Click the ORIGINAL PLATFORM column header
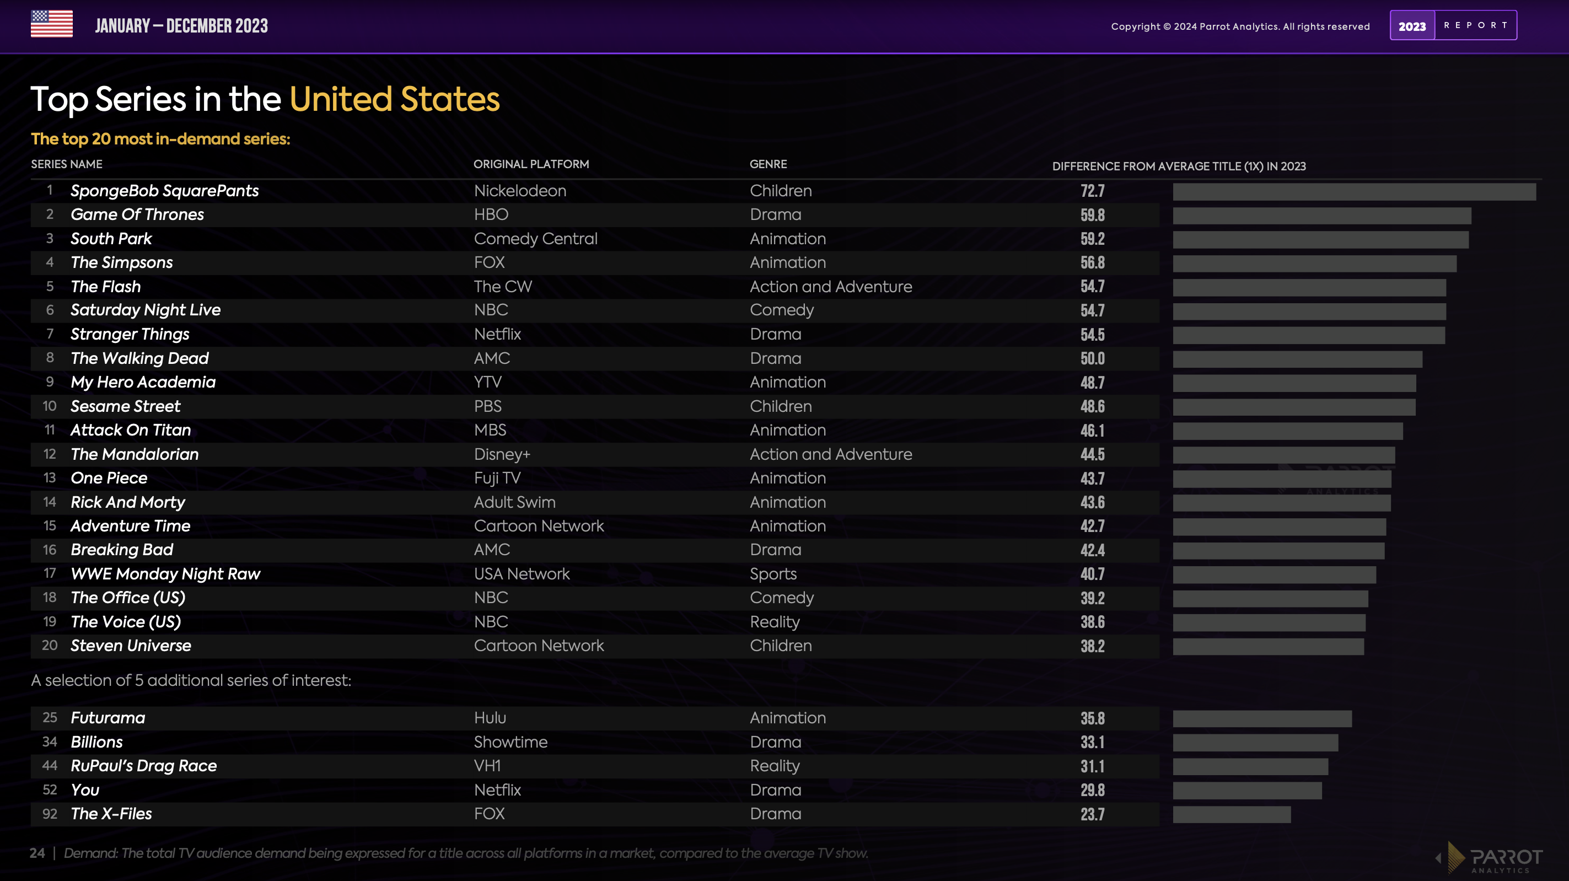 pyautogui.click(x=531, y=164)
